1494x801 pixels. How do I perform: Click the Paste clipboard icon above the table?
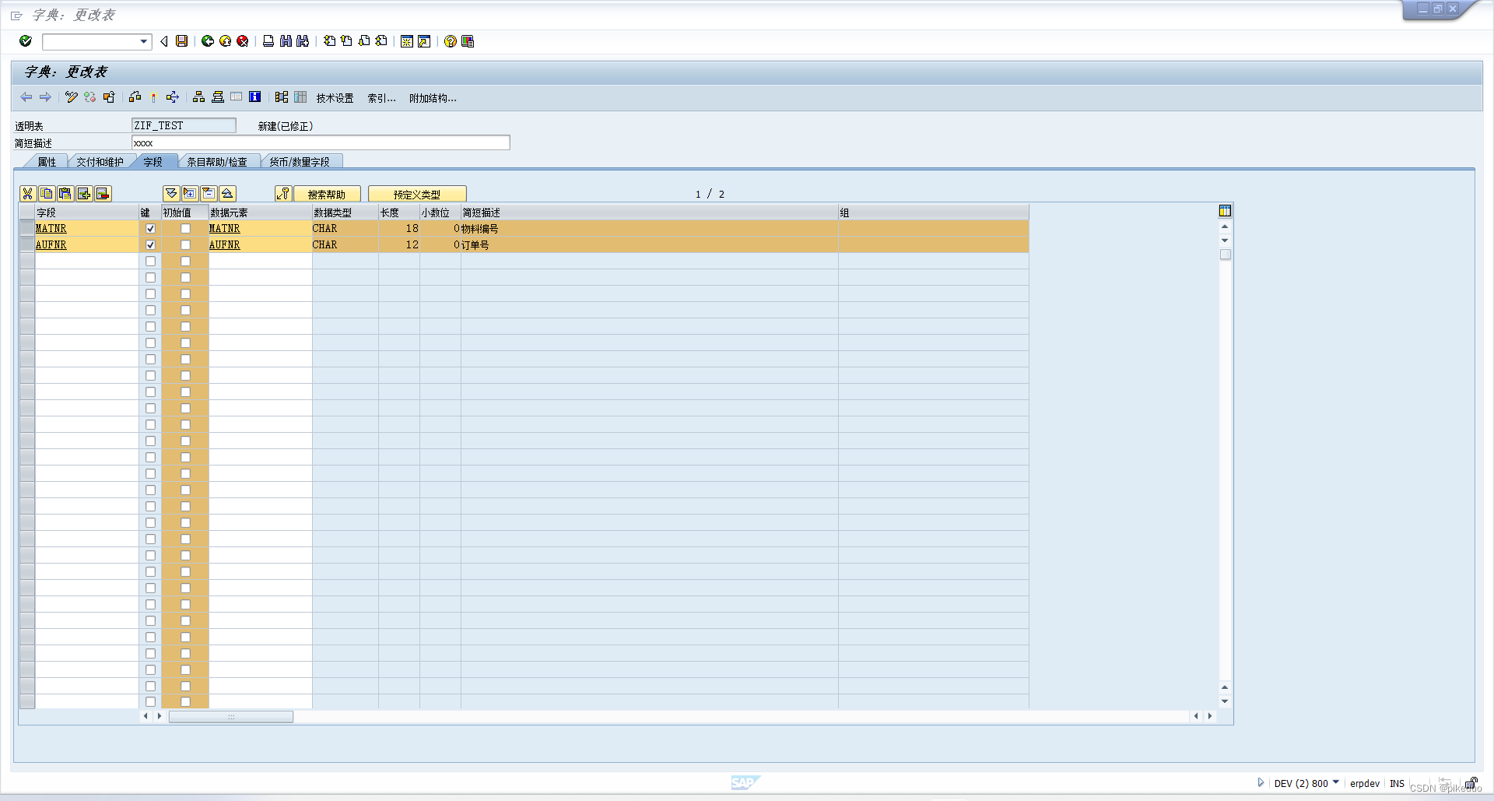click(65, 194)
